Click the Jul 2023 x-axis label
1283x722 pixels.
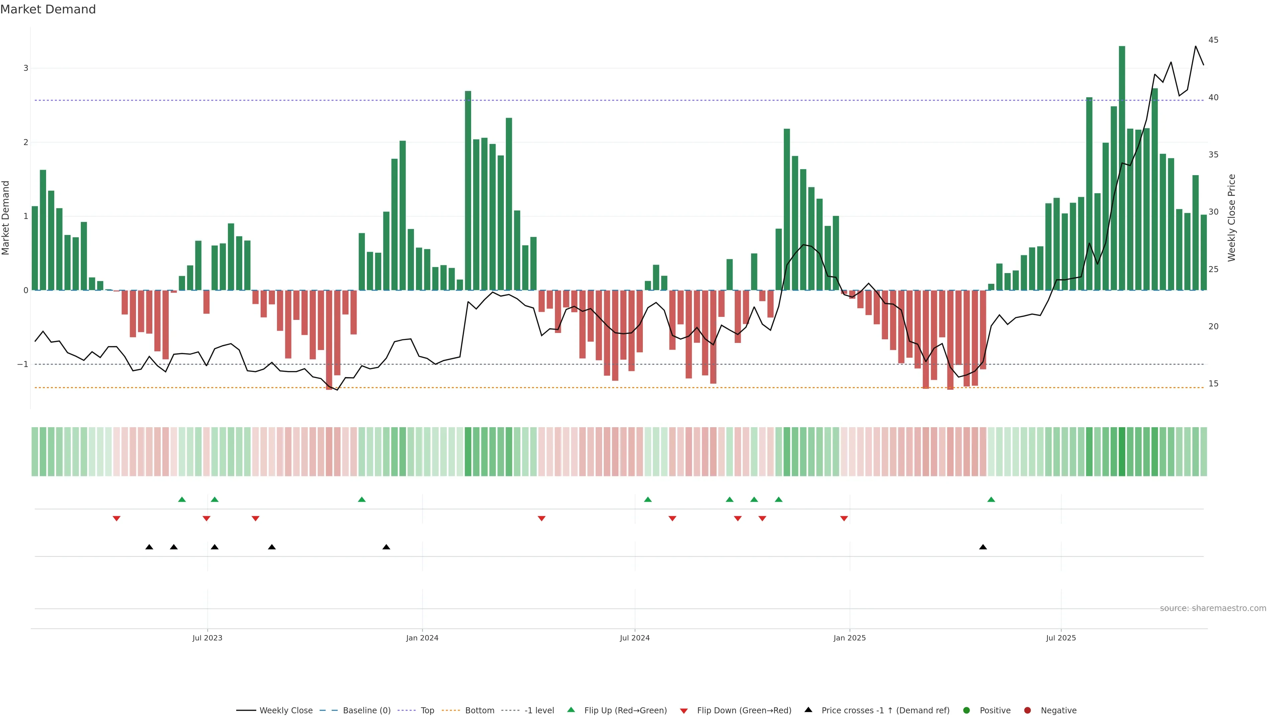click(207, 638)
